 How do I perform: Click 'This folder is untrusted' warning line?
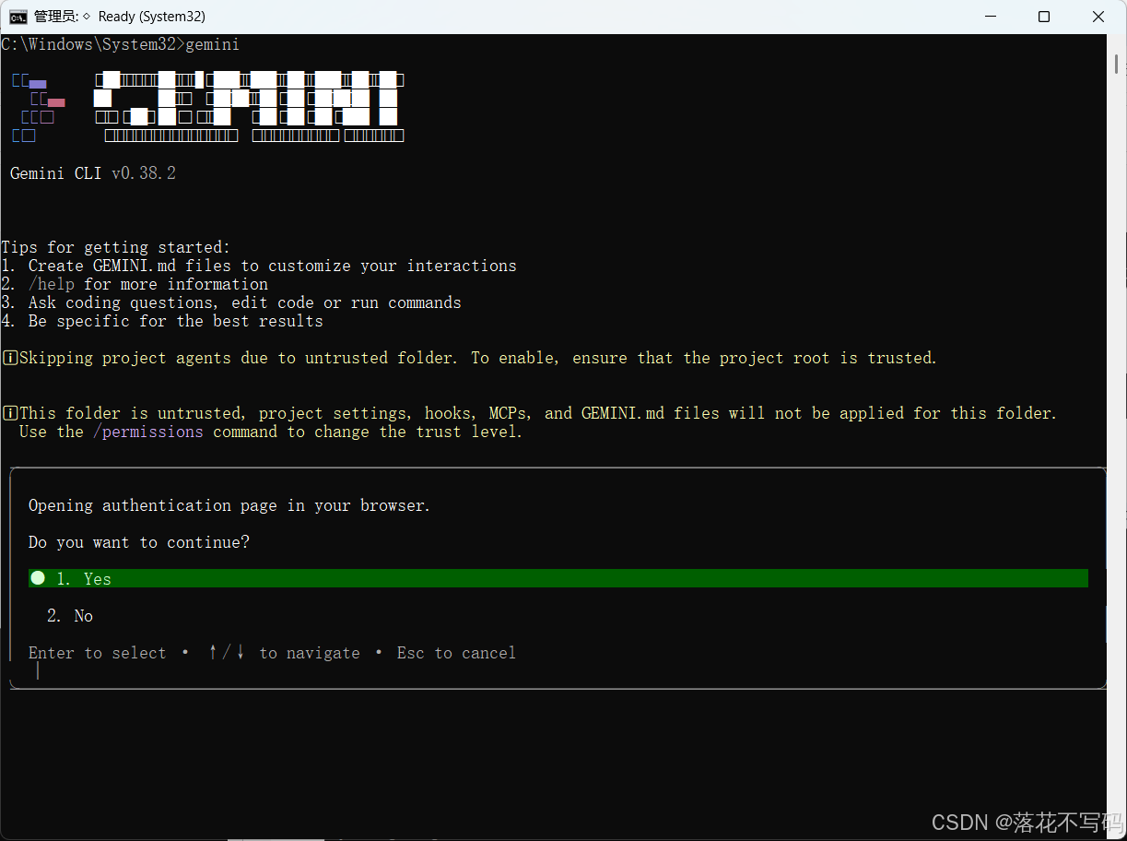530,413
